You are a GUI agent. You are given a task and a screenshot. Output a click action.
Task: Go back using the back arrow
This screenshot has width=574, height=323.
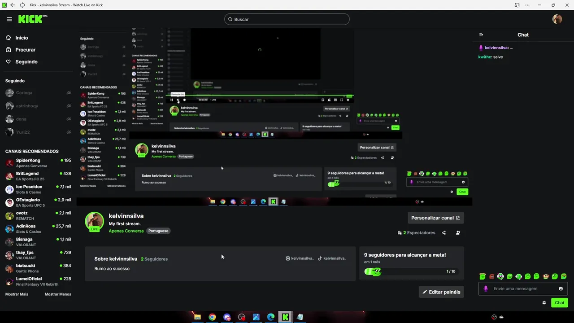pos(13,5)
